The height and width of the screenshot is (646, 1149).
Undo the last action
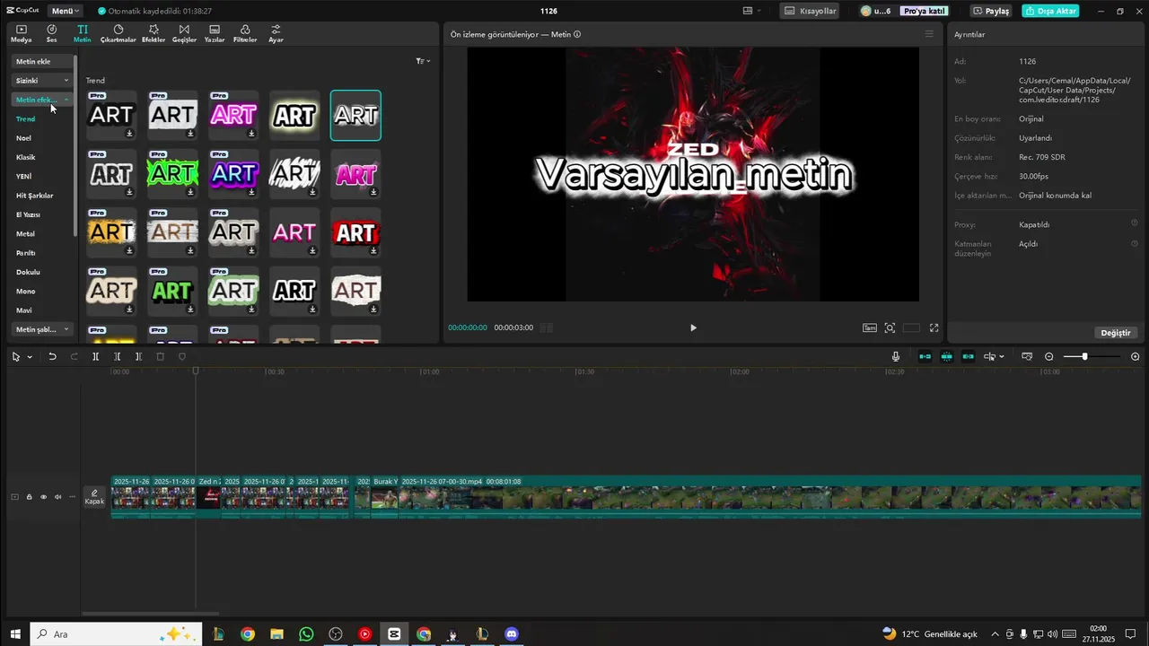pos(52,356)
